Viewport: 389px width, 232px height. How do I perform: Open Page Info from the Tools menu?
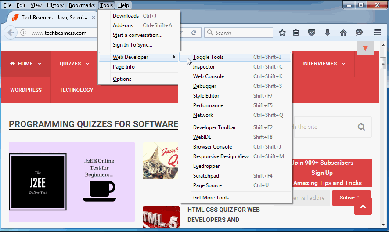[124, 67]
